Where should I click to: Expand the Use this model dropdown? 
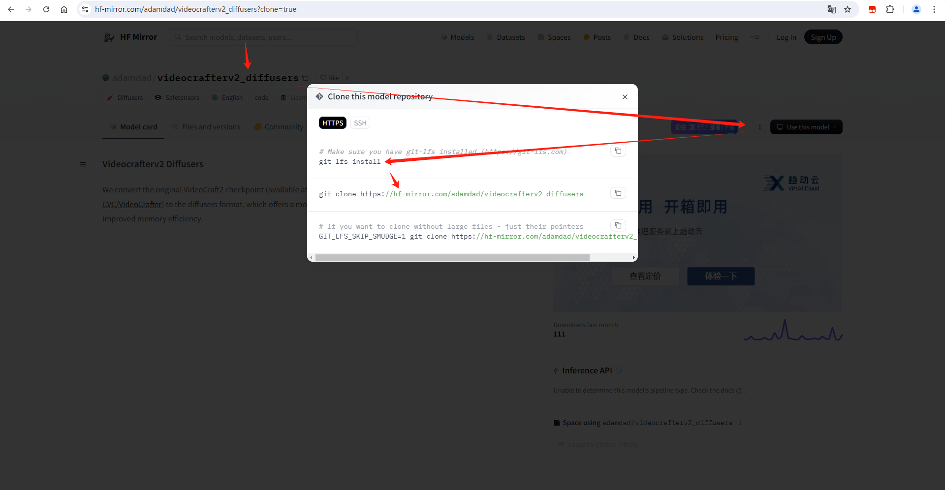[x=806, y=127]
